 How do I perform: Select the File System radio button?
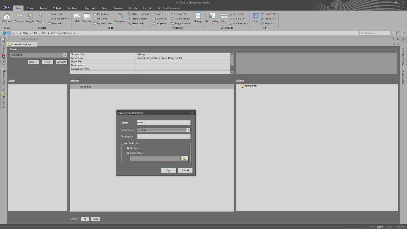(x=128, y=148)
